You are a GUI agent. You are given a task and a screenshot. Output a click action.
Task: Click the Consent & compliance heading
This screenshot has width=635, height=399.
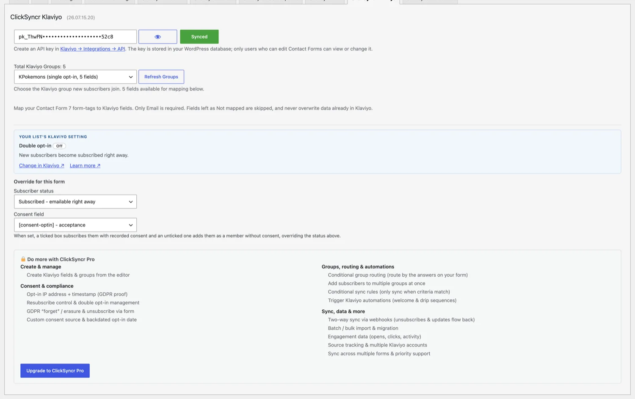click(x=47, y=286)
